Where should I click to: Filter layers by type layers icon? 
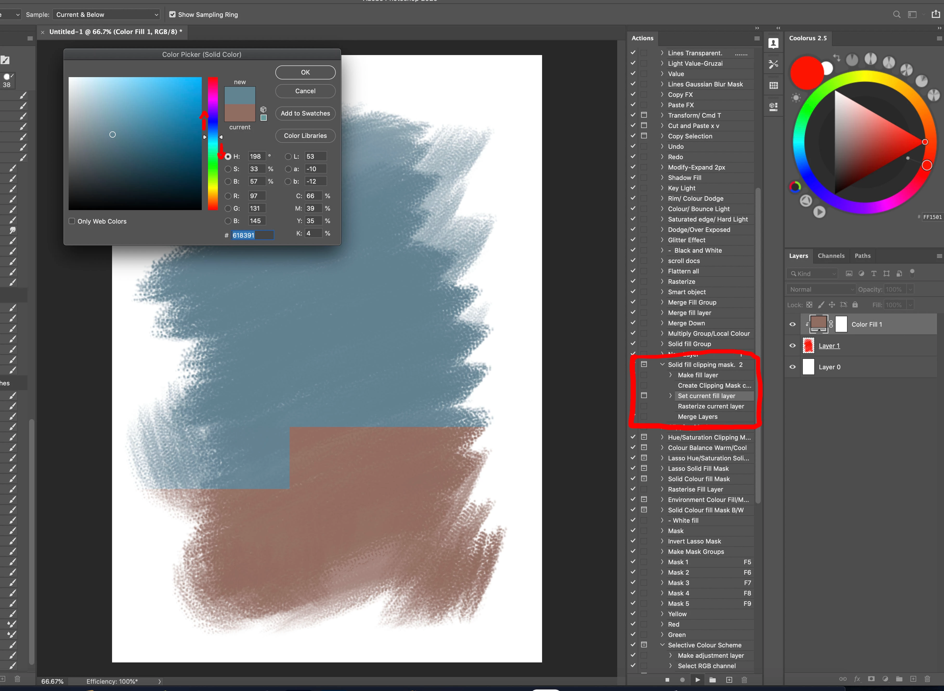[874, 273]
